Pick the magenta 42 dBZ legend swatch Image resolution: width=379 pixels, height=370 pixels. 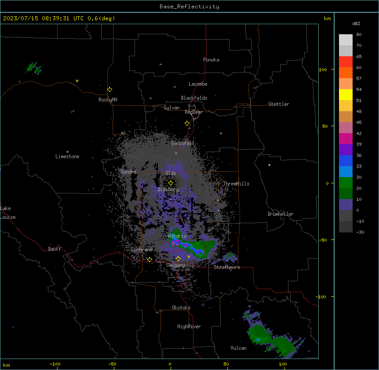[x=346, y=138]
